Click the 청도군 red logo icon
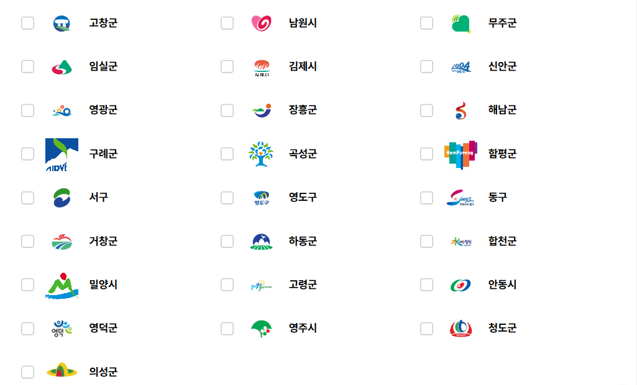This screenshot has height=385, width=637. coord(461,329)
